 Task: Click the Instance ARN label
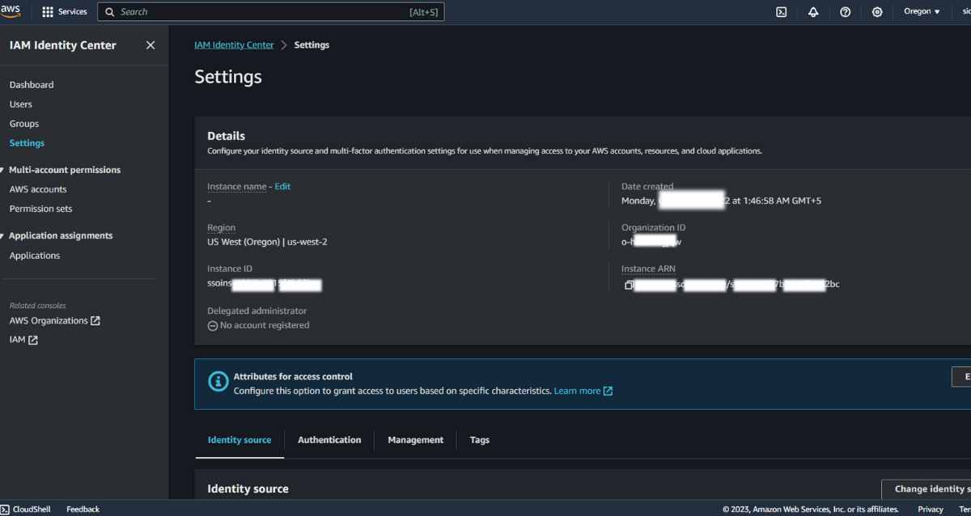[648, 269]
